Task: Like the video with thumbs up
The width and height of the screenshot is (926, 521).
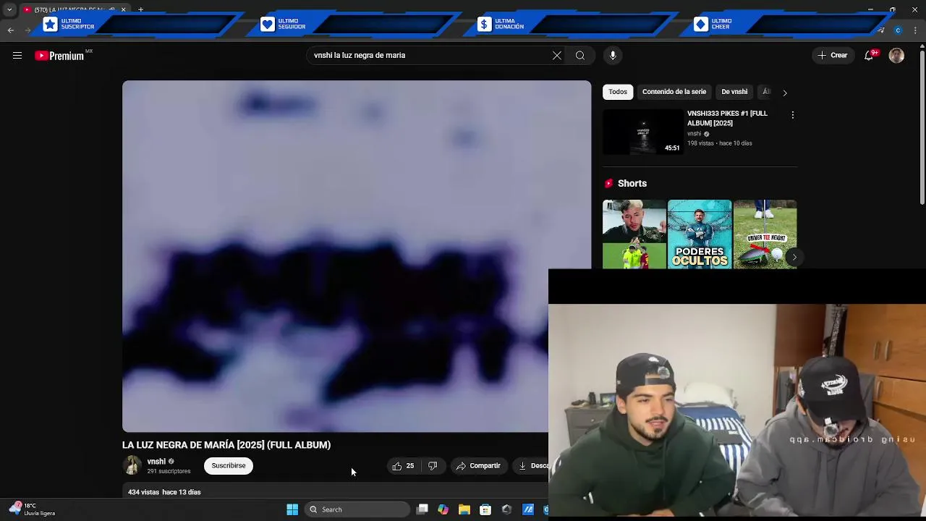Action: (403, 466)
